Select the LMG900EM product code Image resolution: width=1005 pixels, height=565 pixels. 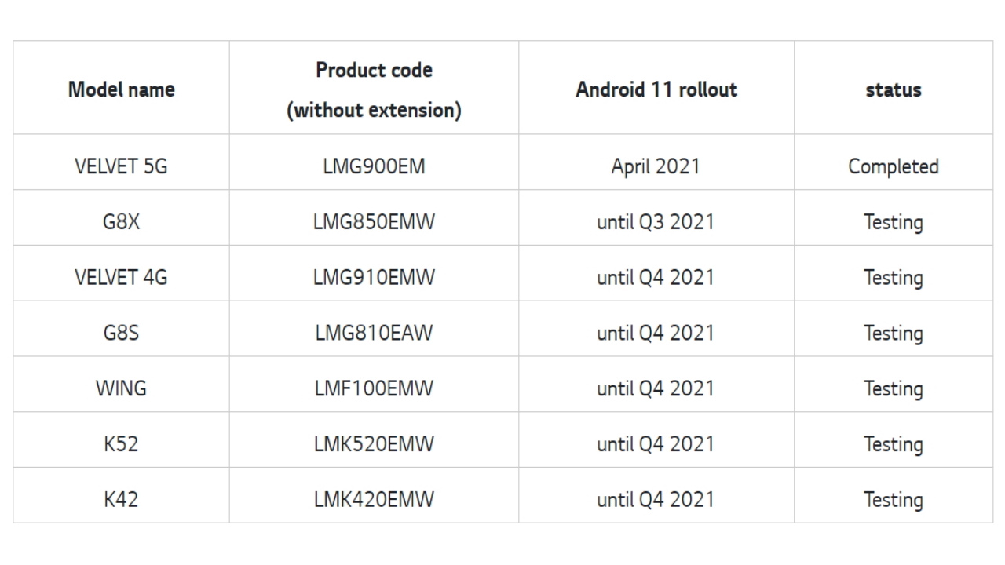pyautogui.click(x=374, y=166)
